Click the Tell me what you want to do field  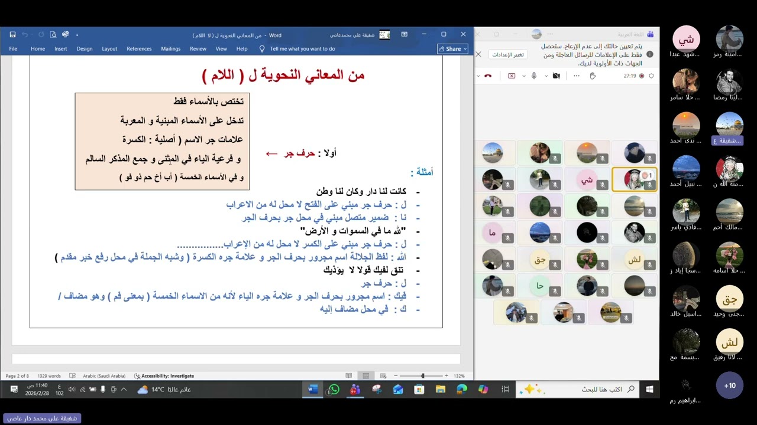coord(303,49)
